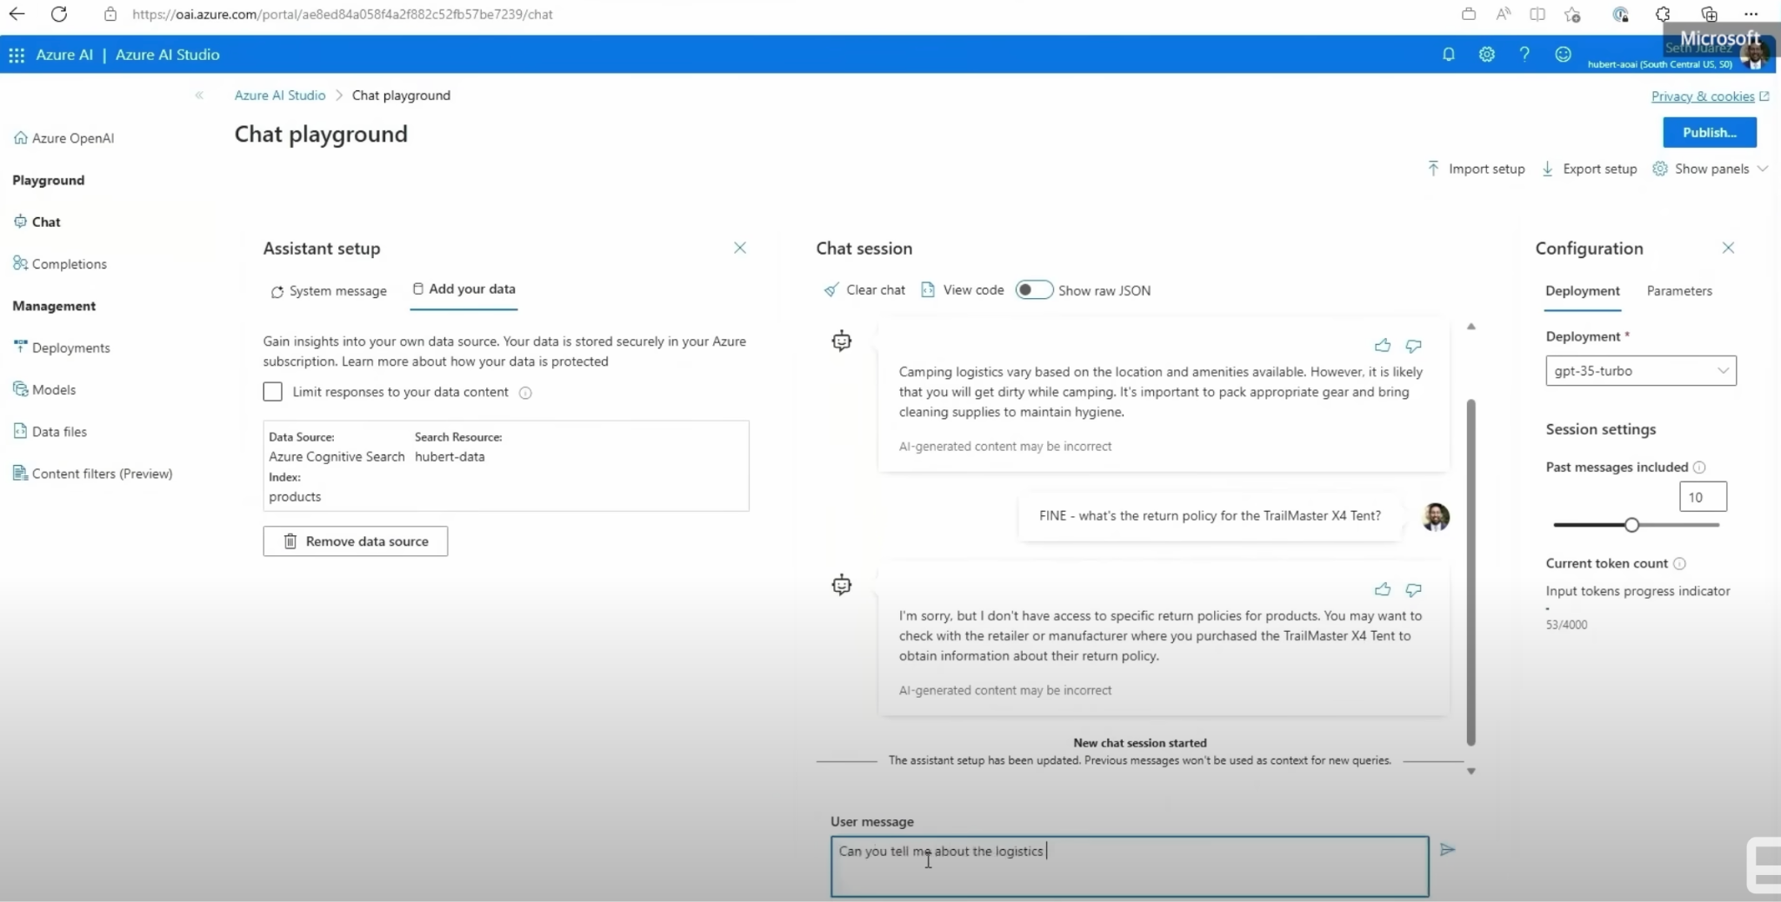Screen dimensions: 1781x902
Task: Click Azure AI Studio breadcrumb link
Action: point(280,96)
